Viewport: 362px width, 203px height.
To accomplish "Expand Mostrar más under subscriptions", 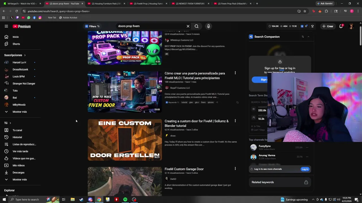I will click(x=20, y=112).
